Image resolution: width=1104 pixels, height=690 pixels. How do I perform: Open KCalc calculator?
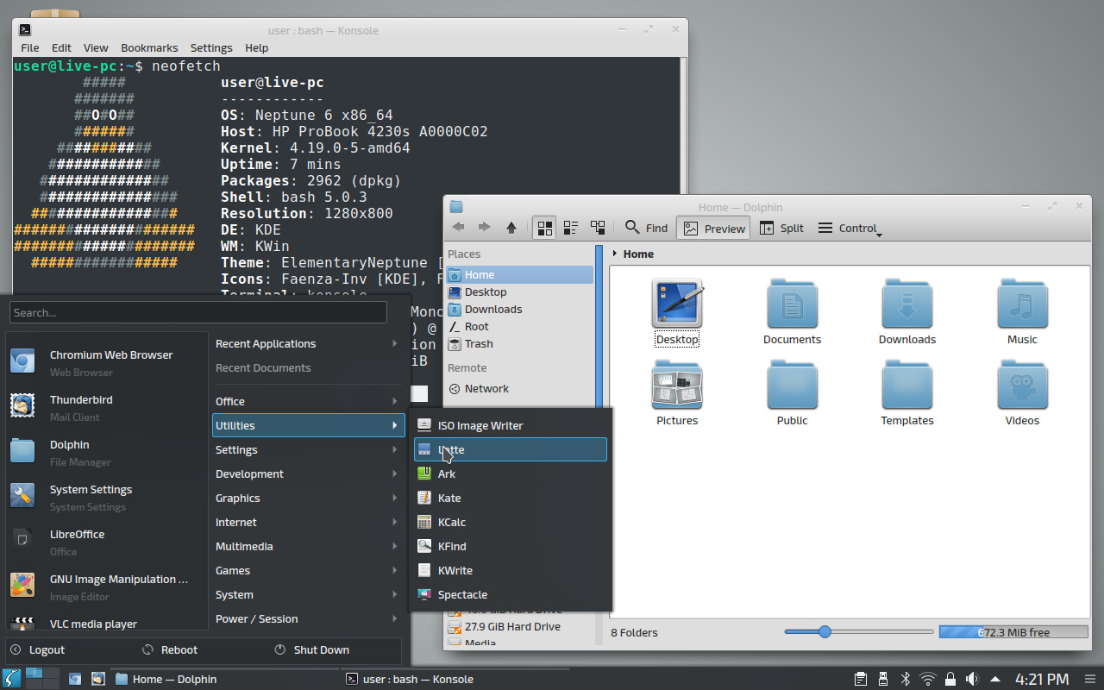click(451, 522)
